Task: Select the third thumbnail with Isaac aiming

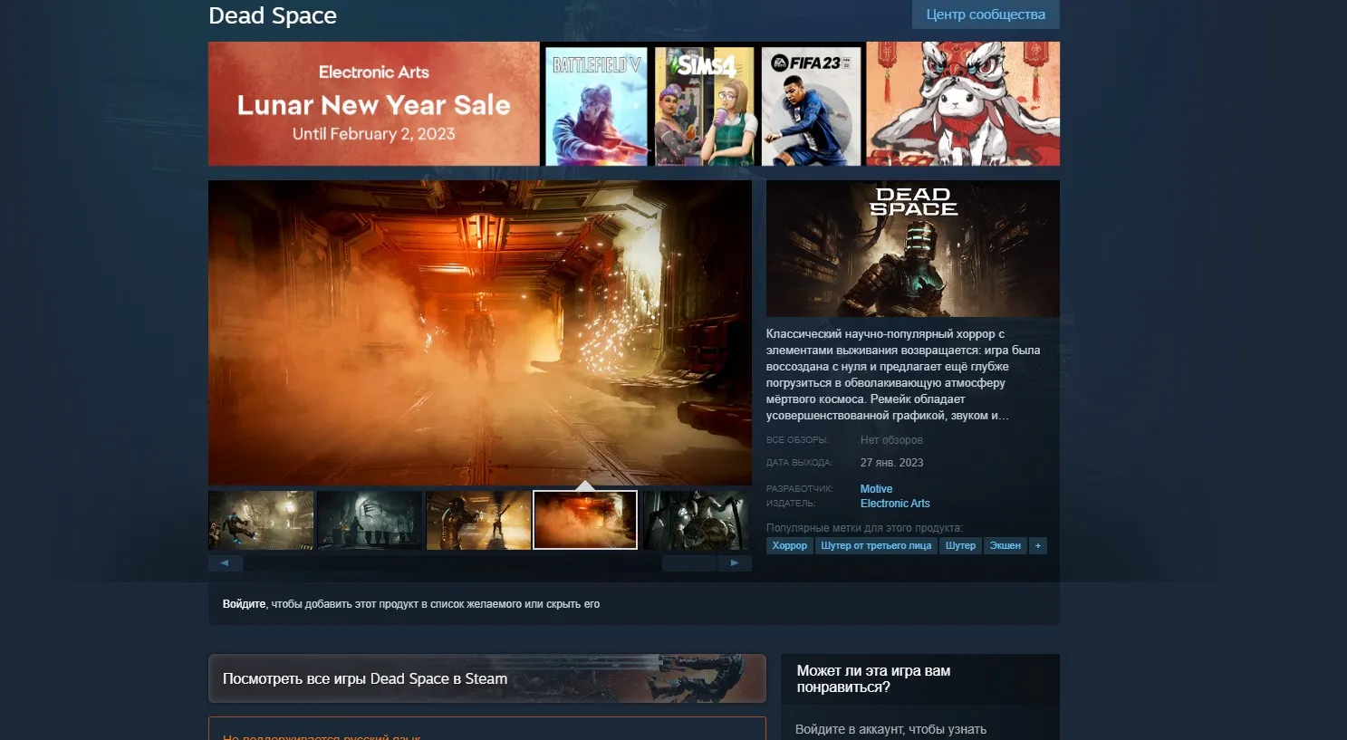Action: tap(478, 520)
